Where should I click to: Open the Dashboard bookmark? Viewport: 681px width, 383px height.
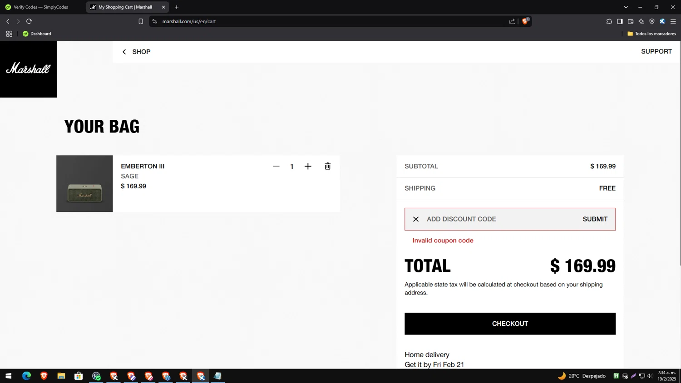pyautogui.click(x=37, y=34)
